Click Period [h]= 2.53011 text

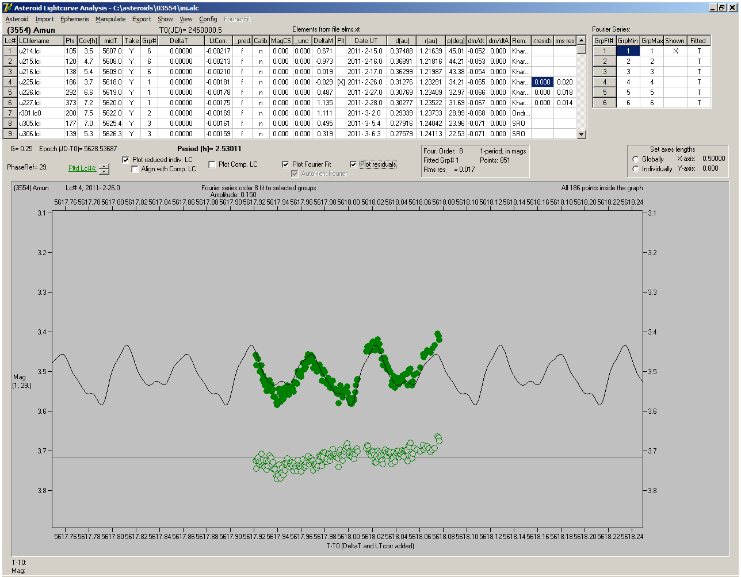[209, 149]
